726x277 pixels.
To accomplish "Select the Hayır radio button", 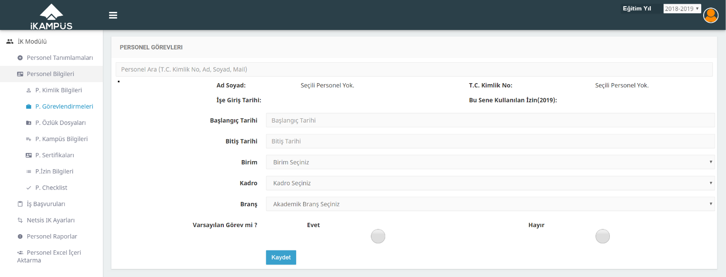I will [603, 236].
